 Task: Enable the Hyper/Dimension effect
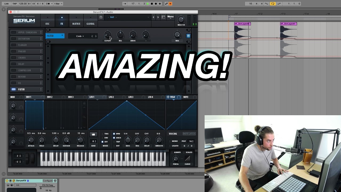(14, 33)
